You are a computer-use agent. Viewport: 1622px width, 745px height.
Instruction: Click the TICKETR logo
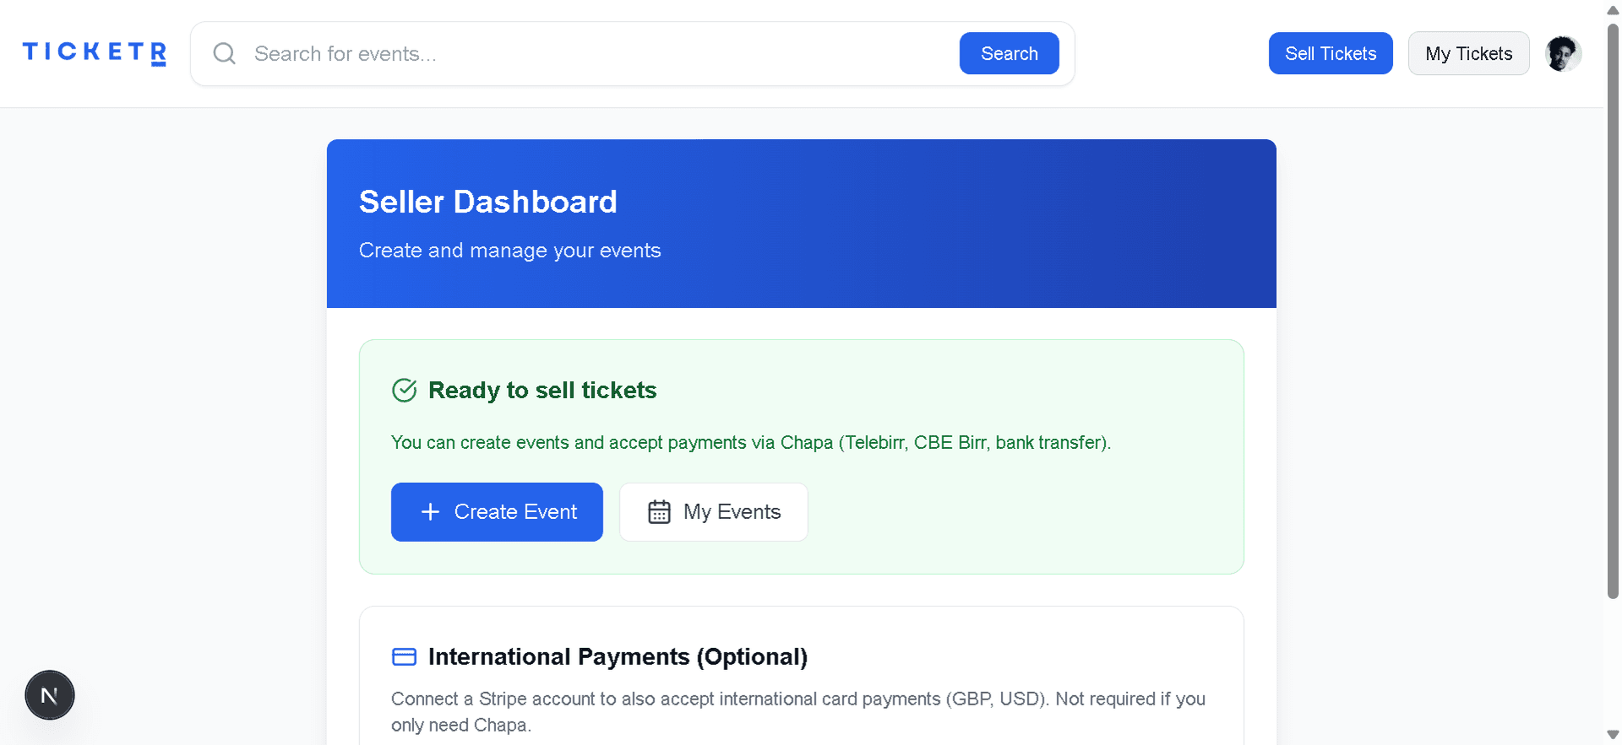click(x=94, y=53)
